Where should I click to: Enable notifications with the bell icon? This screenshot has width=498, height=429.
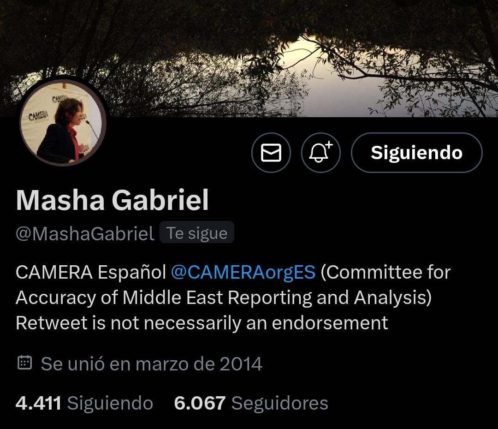coord(321,153)
